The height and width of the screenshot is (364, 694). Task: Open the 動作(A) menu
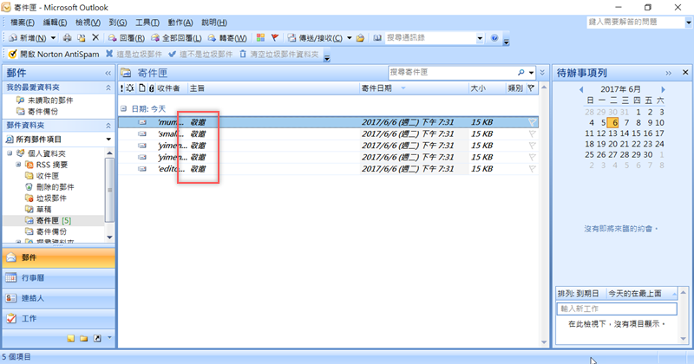click(x=180, y=23)
